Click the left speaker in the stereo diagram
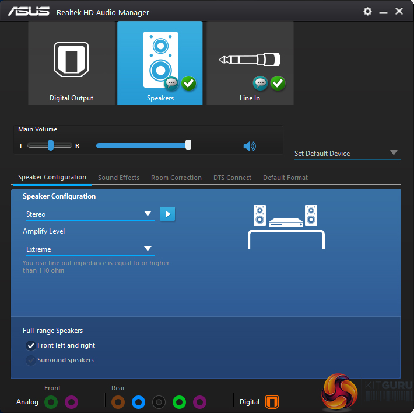The width and height of the screenshot is (414, 413). click(259, 216)
